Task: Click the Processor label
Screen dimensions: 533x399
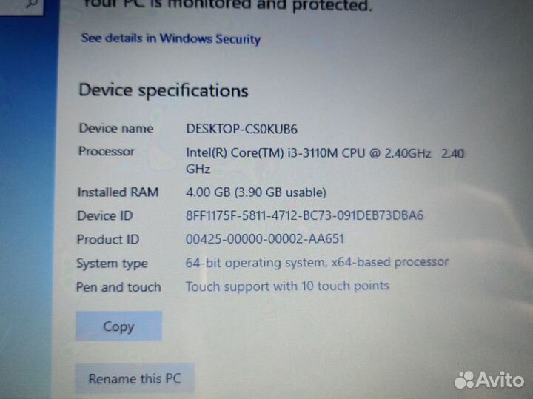Action: tap(107, 151)
